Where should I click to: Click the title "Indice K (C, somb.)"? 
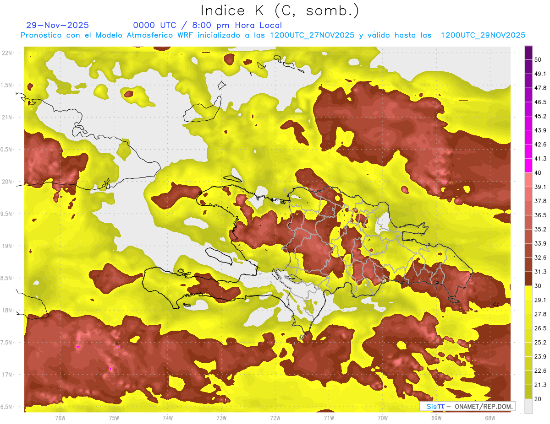pyautogui.click(x=280, y=11)
